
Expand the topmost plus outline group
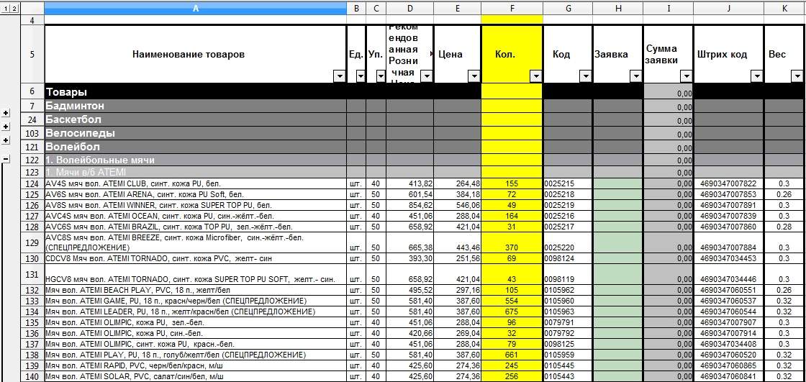click(x=6, y=113)
